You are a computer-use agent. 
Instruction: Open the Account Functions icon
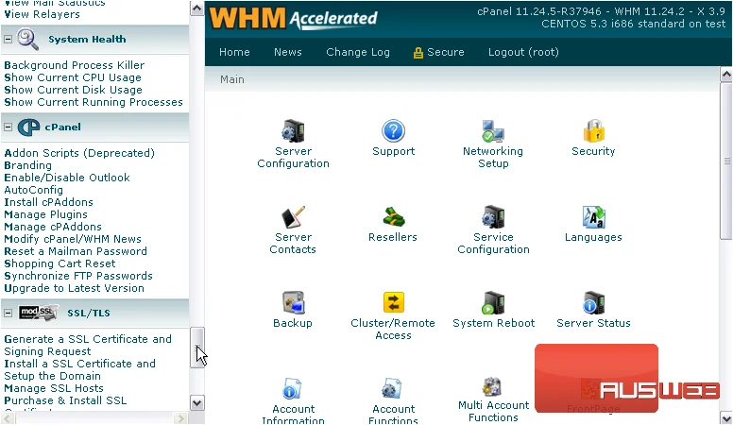click(x=391, y=389)
